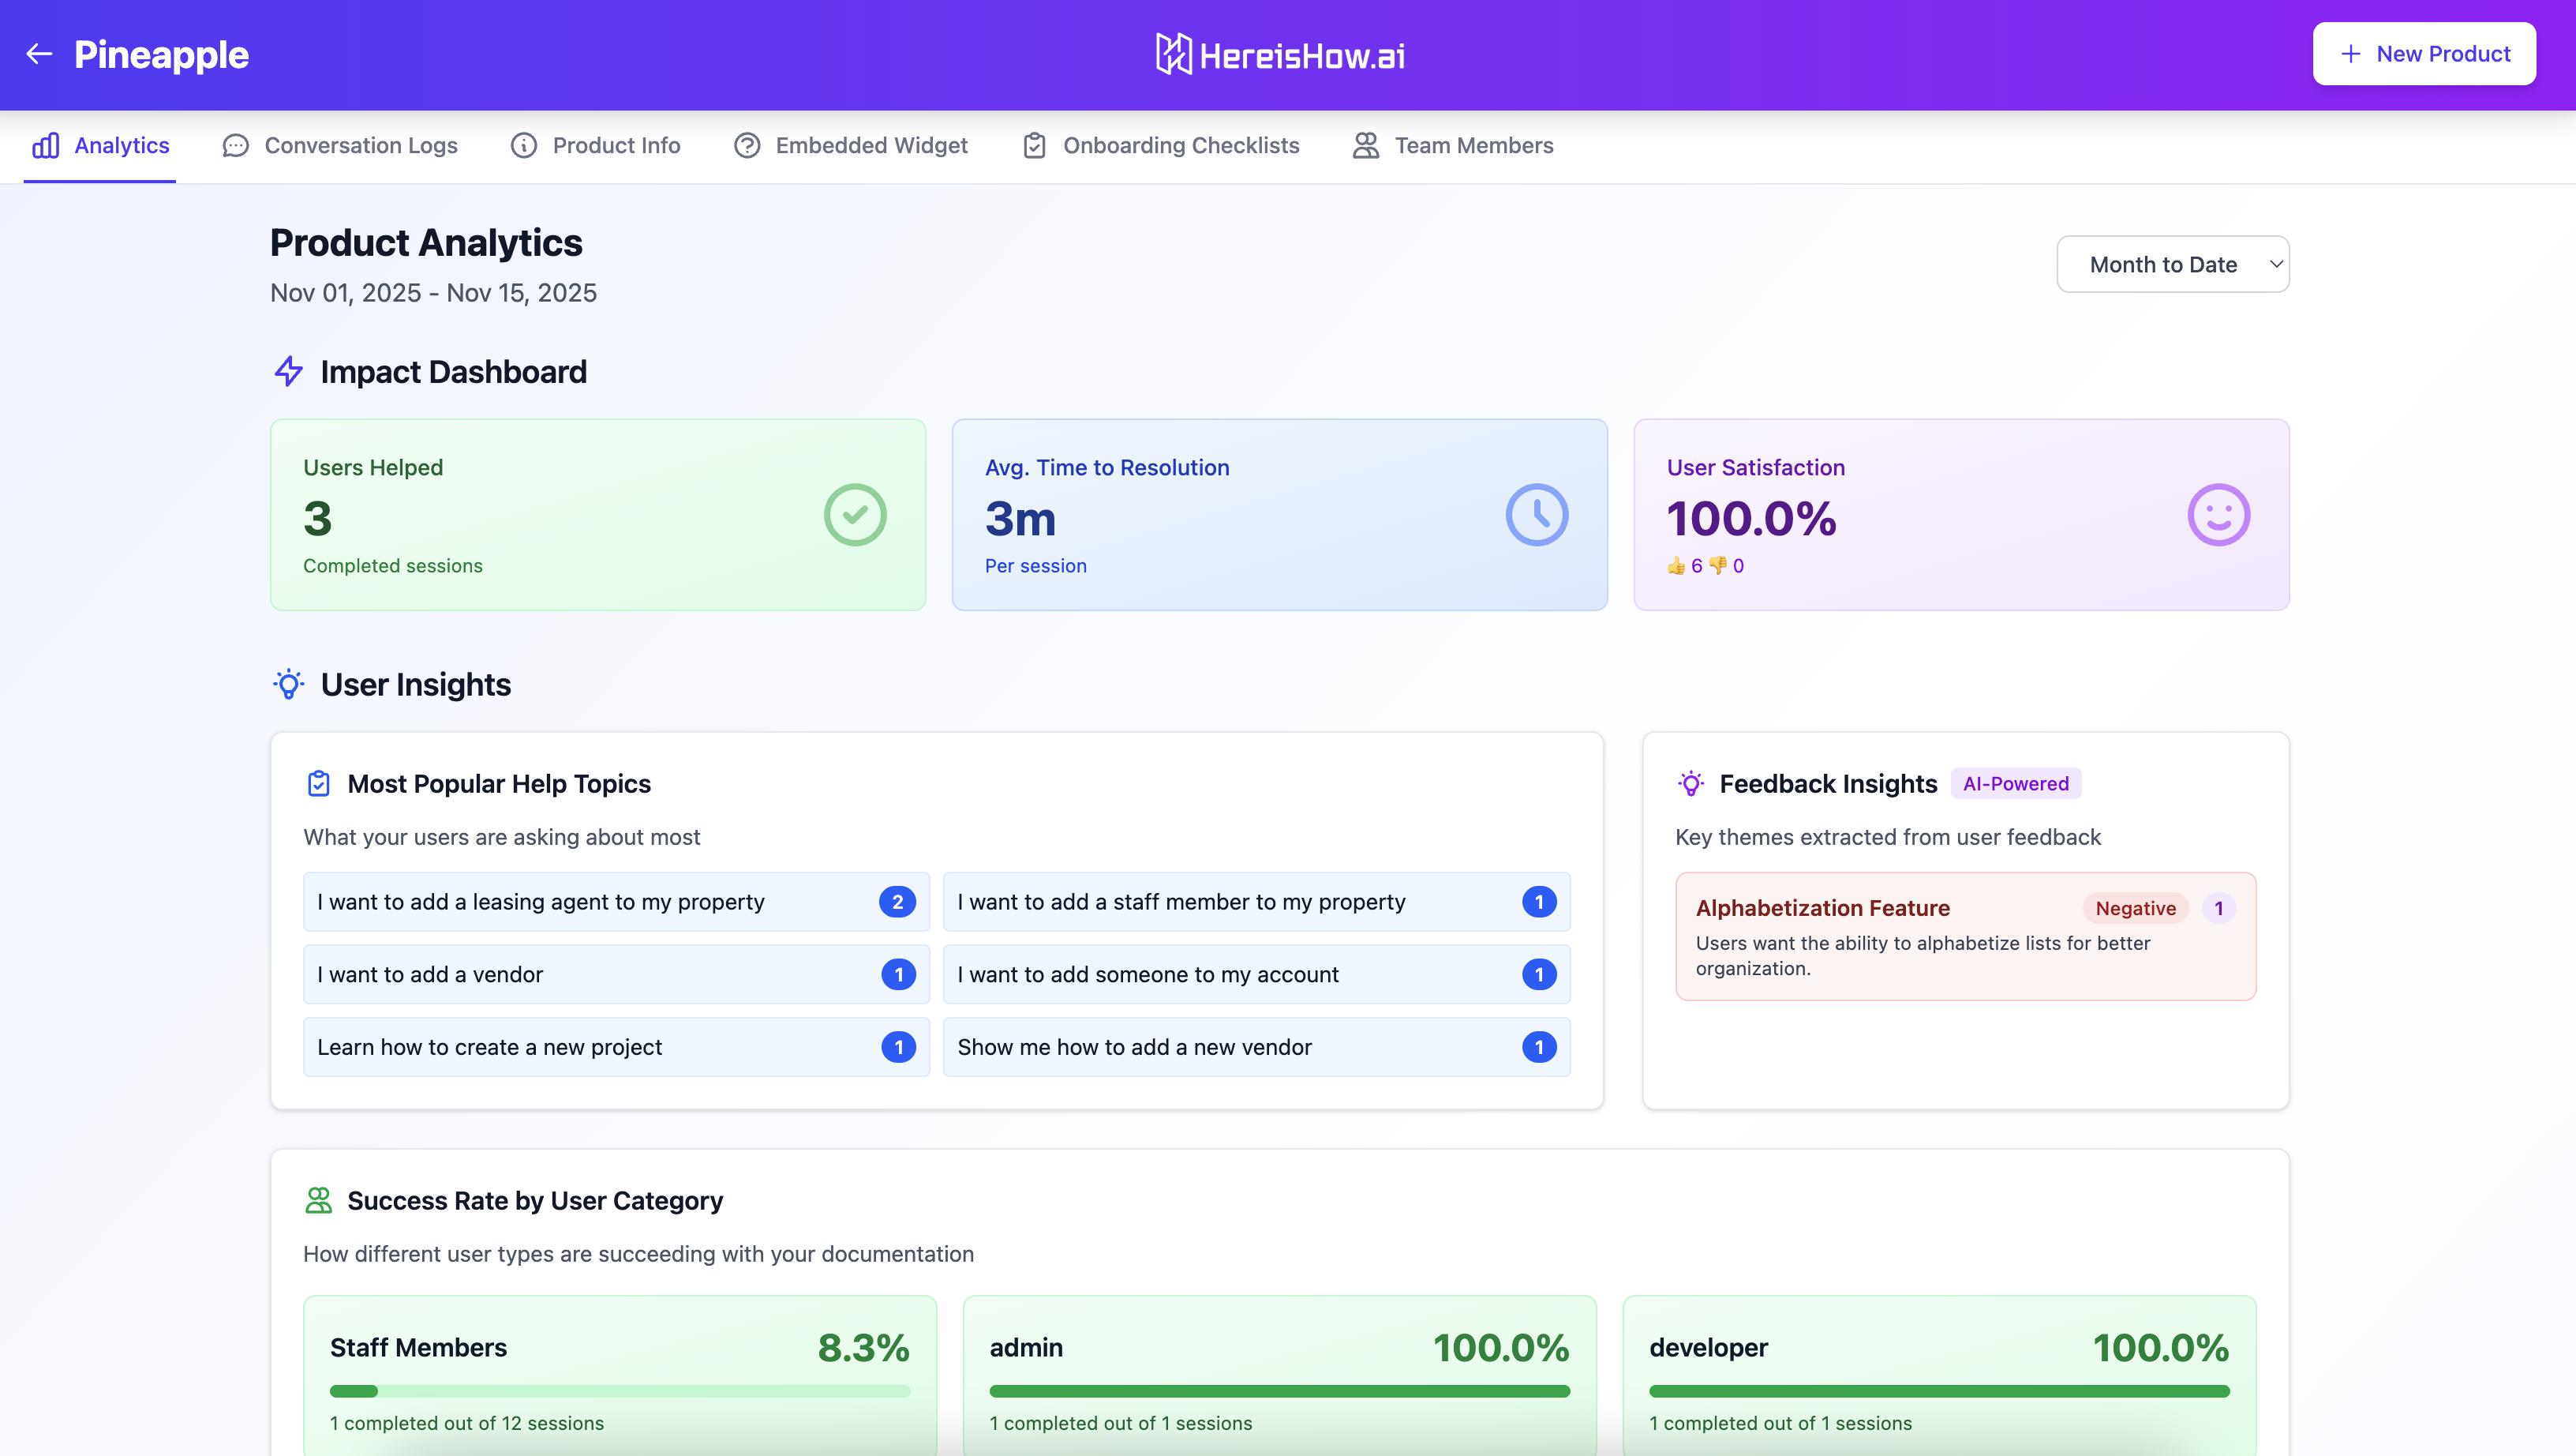Click the Product Info circled-i icon
The width and height of the screenshot is (2576, 1456).
pos(525,145)
